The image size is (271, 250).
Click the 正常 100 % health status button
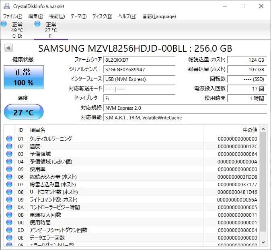pyautogui.click(x=24, y=77)
